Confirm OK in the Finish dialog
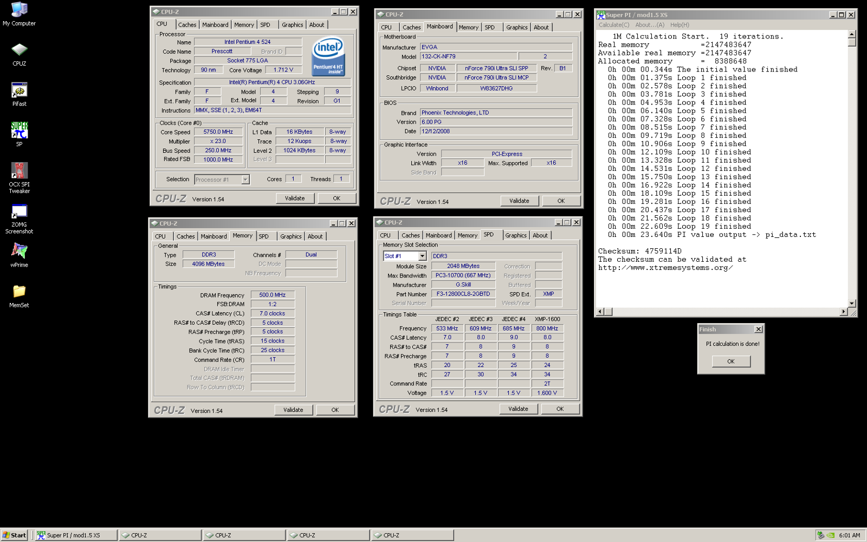 pos(731,362)
